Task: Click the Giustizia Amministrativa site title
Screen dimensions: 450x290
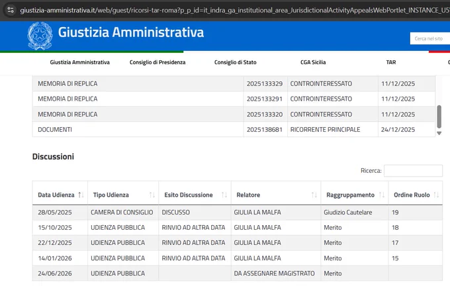Action: [x=131, y=32]
